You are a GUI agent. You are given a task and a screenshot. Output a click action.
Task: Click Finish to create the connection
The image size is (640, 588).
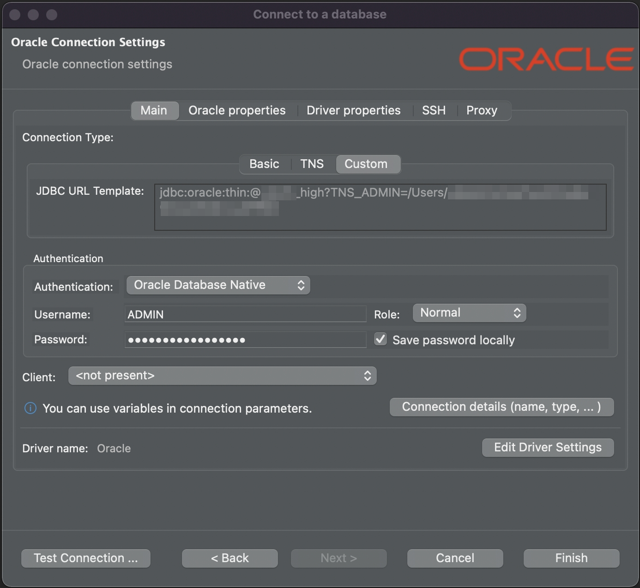[x=572, y=558]
